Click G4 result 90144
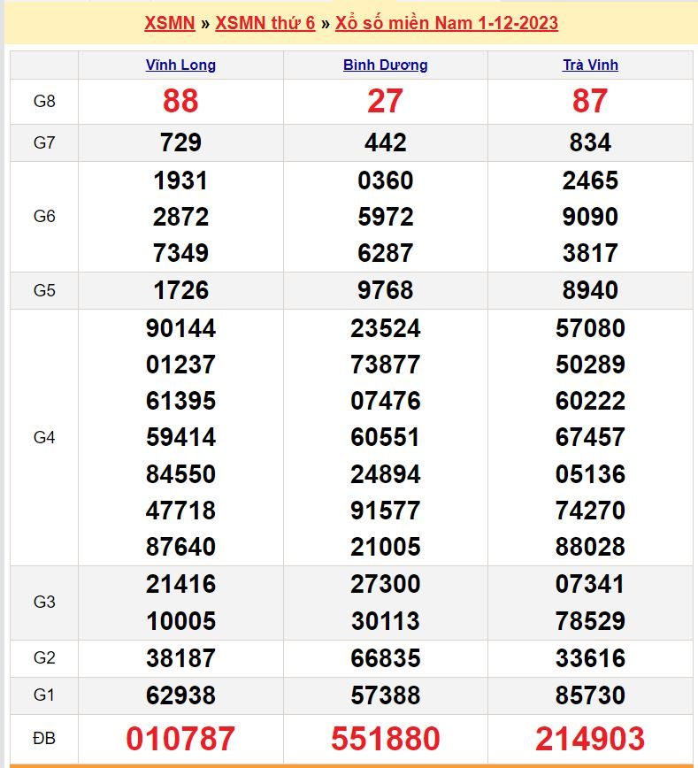The height and width of the screenshot is (768, 698). coord(180,327)
